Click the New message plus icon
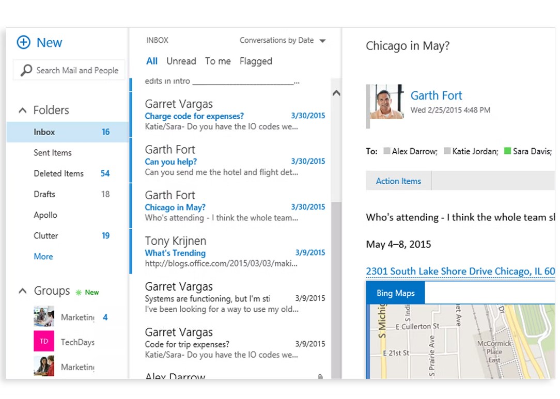 [x=24, y=42]
